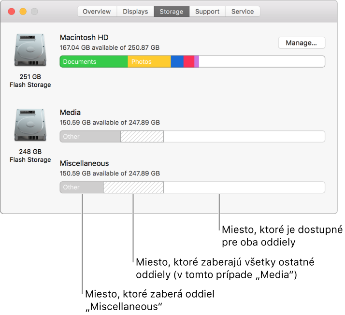The height and width of the screenshot is (315, 345).
Task: Open the Displays tab
Action: [x=135, y=12]
